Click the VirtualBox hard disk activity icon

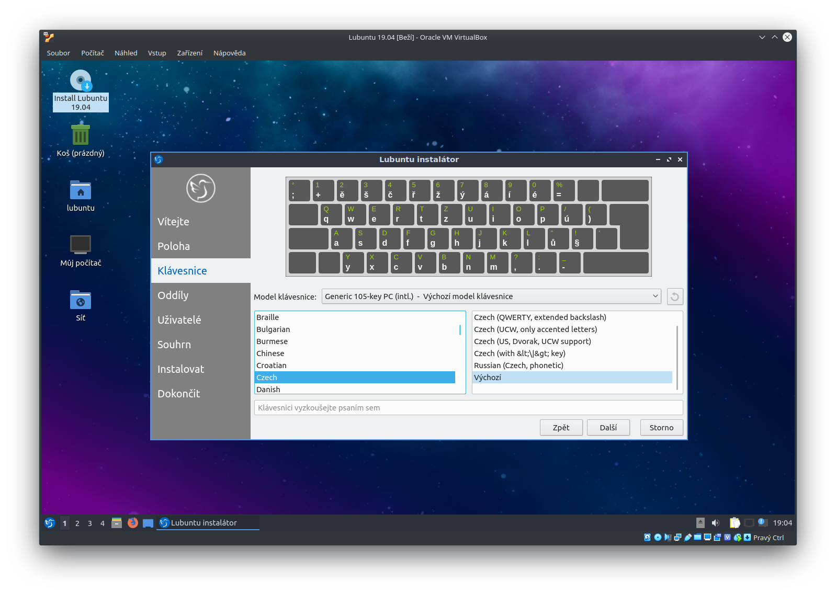point(647,537)
